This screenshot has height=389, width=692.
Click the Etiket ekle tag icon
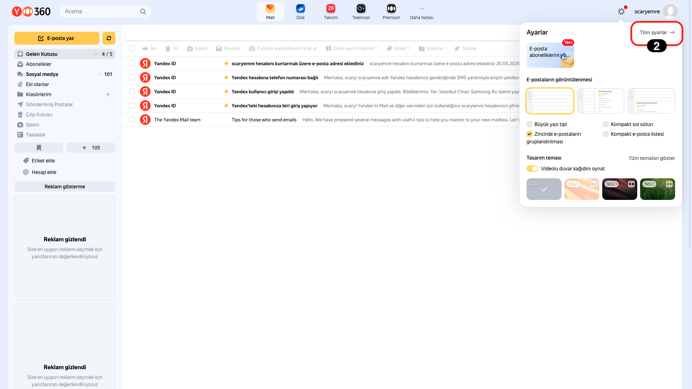click(26, 161)
